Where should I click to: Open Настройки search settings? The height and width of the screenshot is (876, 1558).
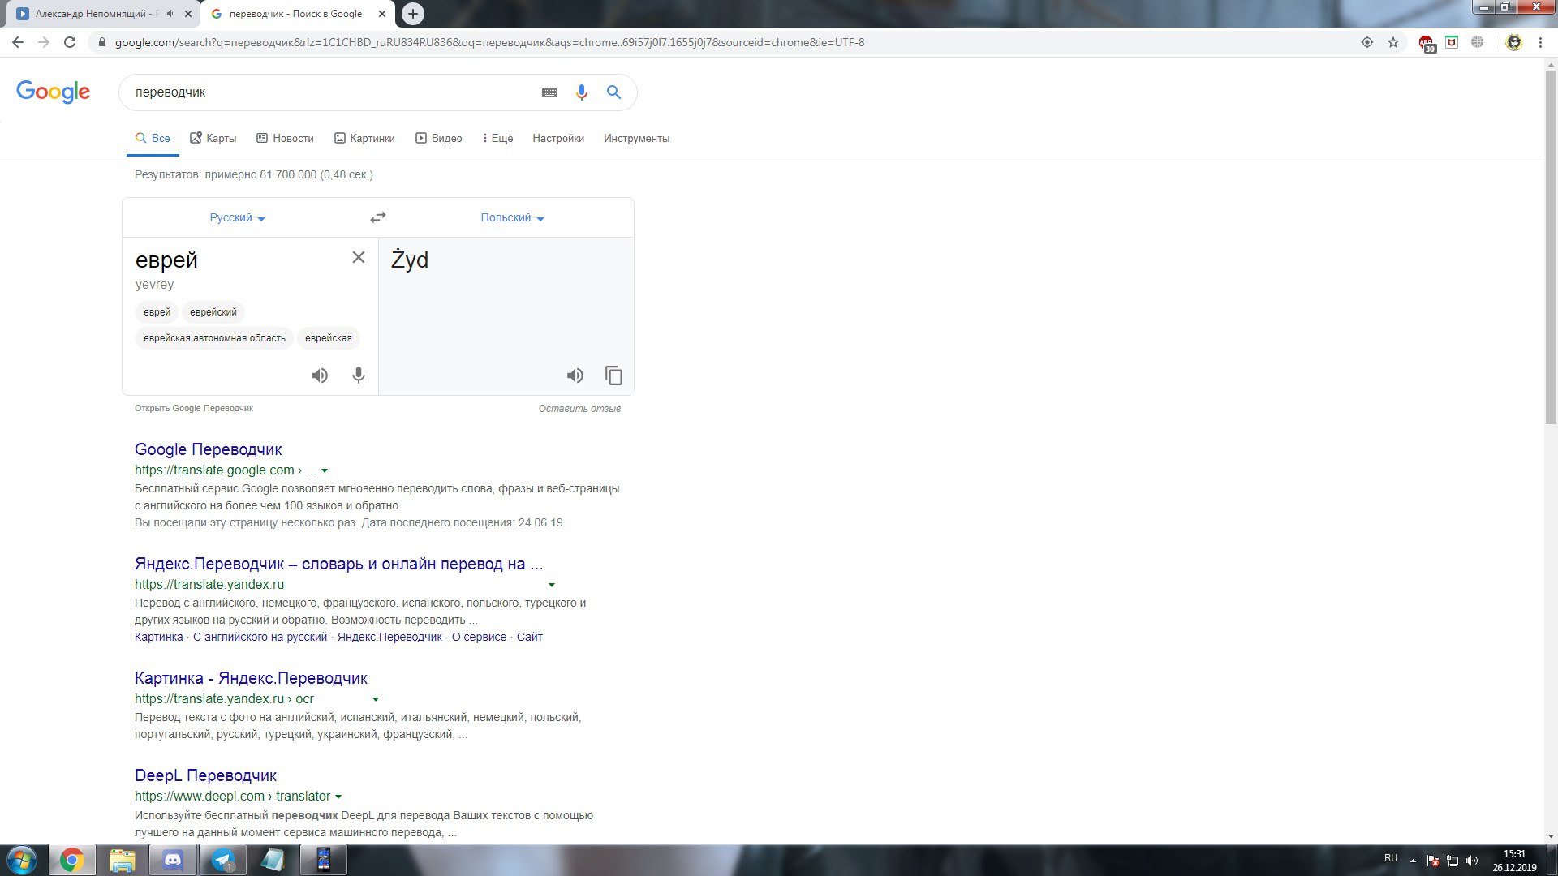coord(558,138)
